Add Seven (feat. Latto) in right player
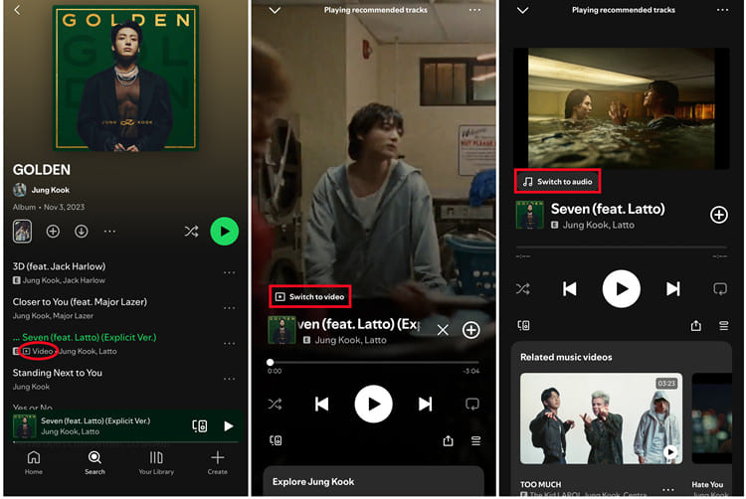The image size is (746, 499). point(719,215)
